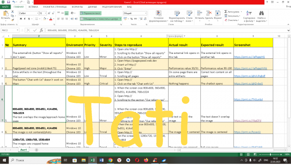Click the Font Color red A icon
This screenshot has width=291, height=166.
[51, 19]
